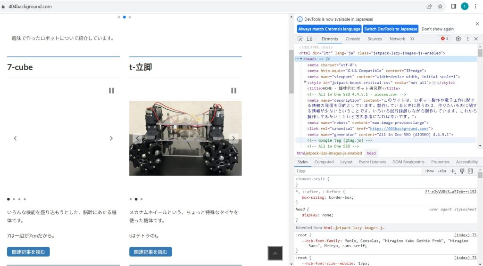This screenshot has height=266, width=483.
Task: Click the webpage vertical scrollbar thumb
Action: [291, 72]
